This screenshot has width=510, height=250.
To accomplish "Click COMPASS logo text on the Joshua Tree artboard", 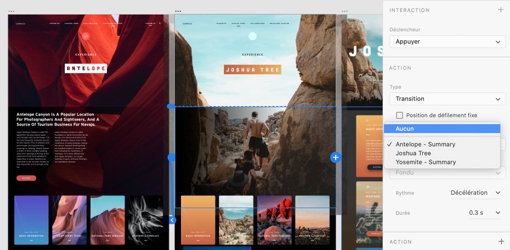I will [187, 24].
